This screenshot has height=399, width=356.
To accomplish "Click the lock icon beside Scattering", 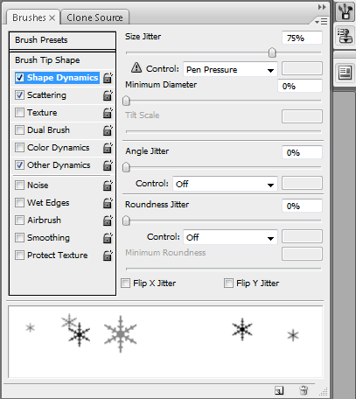I will 108,95.
